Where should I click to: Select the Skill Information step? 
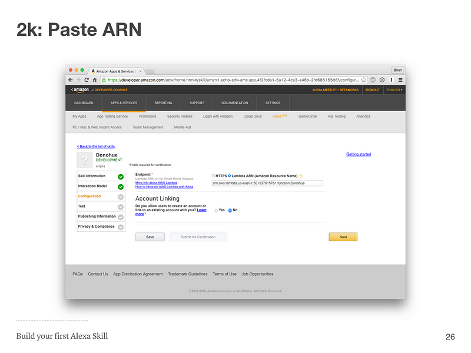click(101, 176)
